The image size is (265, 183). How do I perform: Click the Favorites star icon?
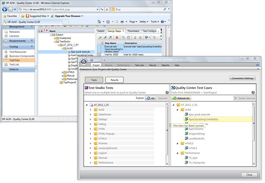(5, 16)
